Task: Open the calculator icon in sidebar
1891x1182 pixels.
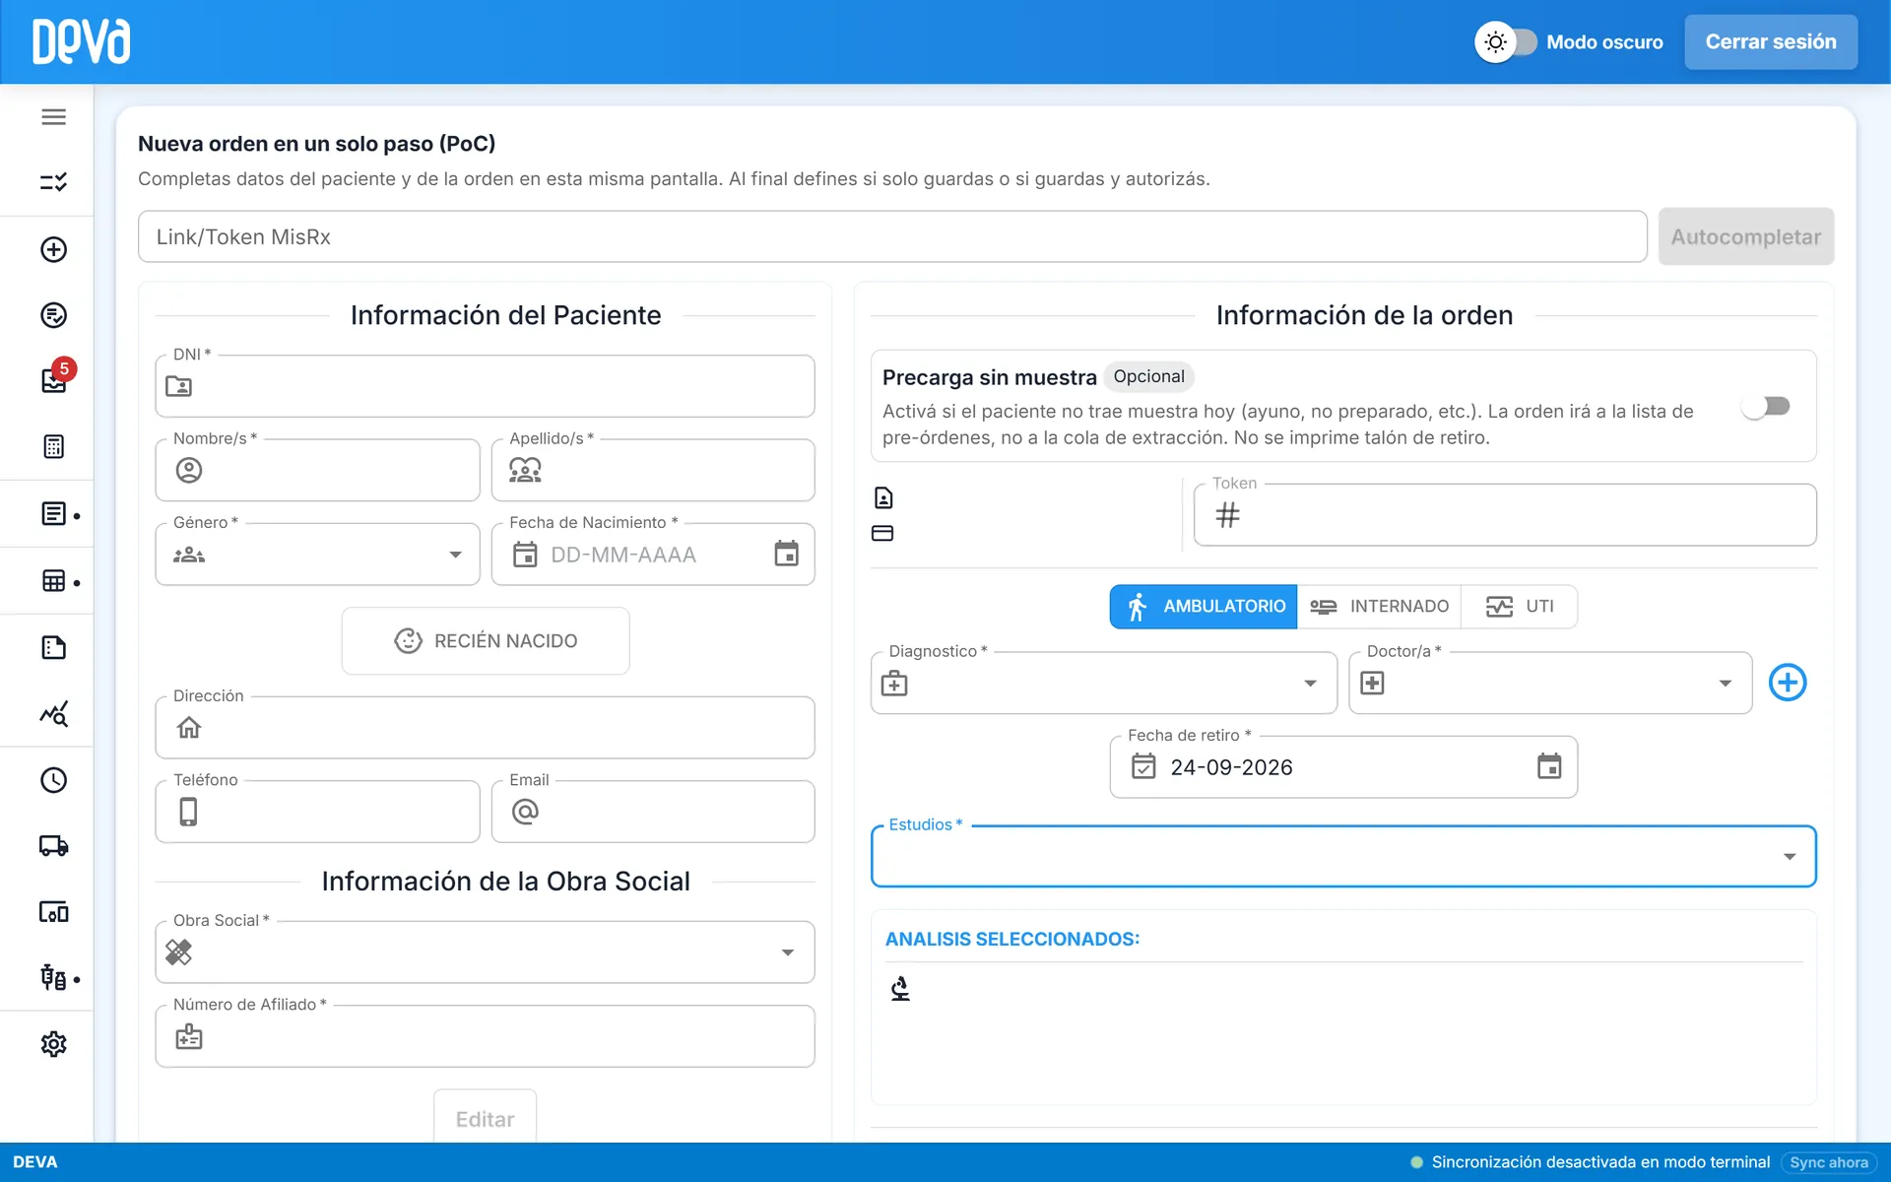Action: tap(54, 447)
